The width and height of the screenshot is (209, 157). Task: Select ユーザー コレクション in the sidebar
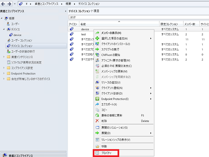point(22,40)
